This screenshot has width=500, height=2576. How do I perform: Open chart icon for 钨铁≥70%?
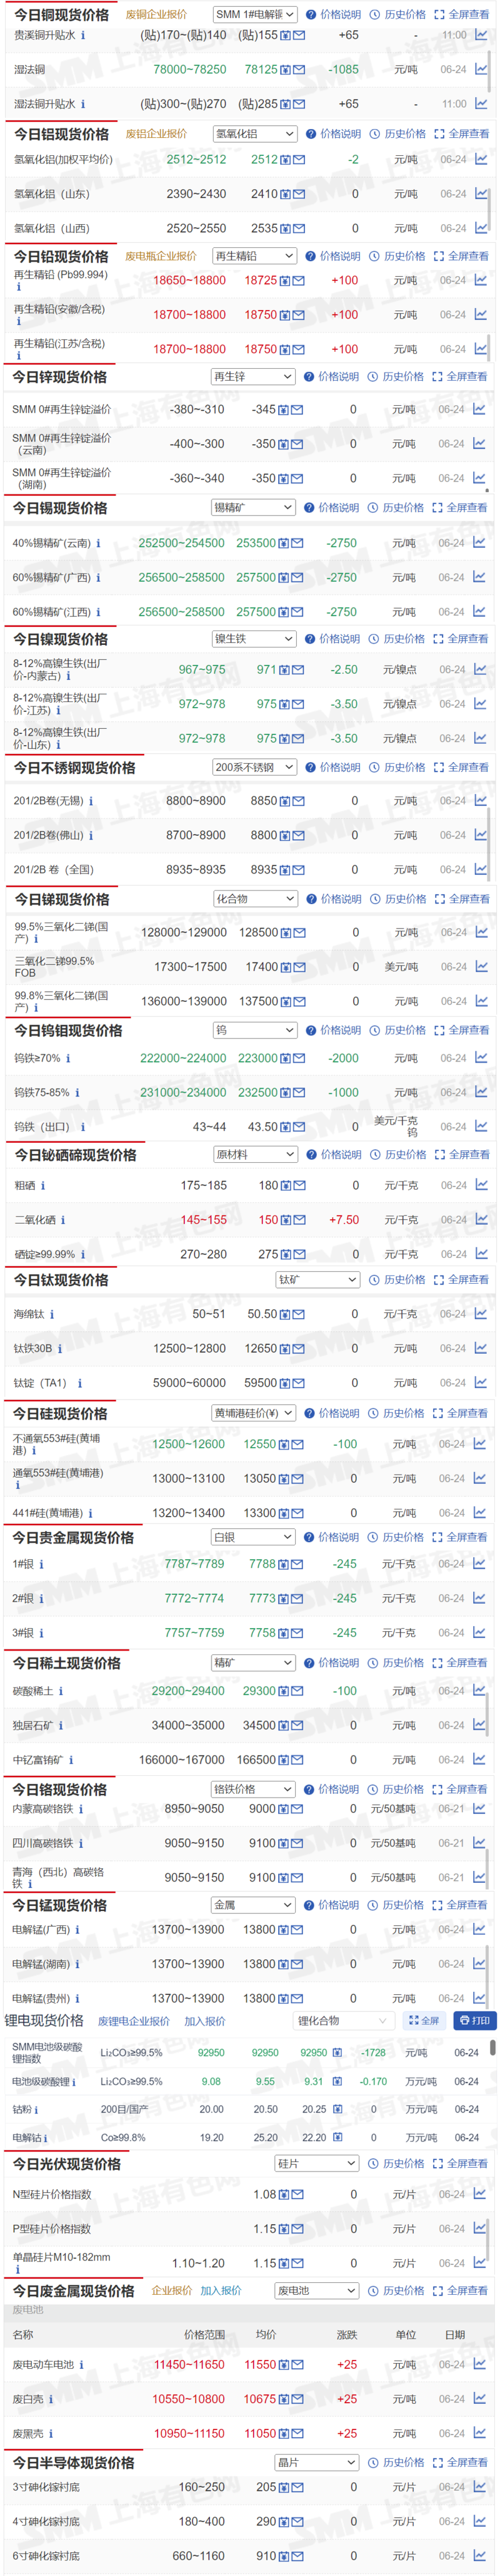pyautogui.click(x=481, y=1058)
